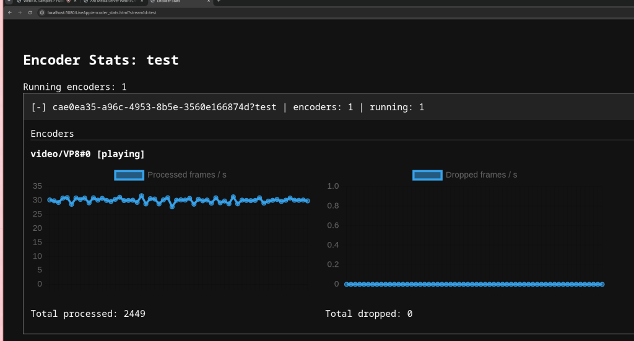634x341 pixels.
Task: Focus the localhost address bar URL
Action: (x=102, y=12)
